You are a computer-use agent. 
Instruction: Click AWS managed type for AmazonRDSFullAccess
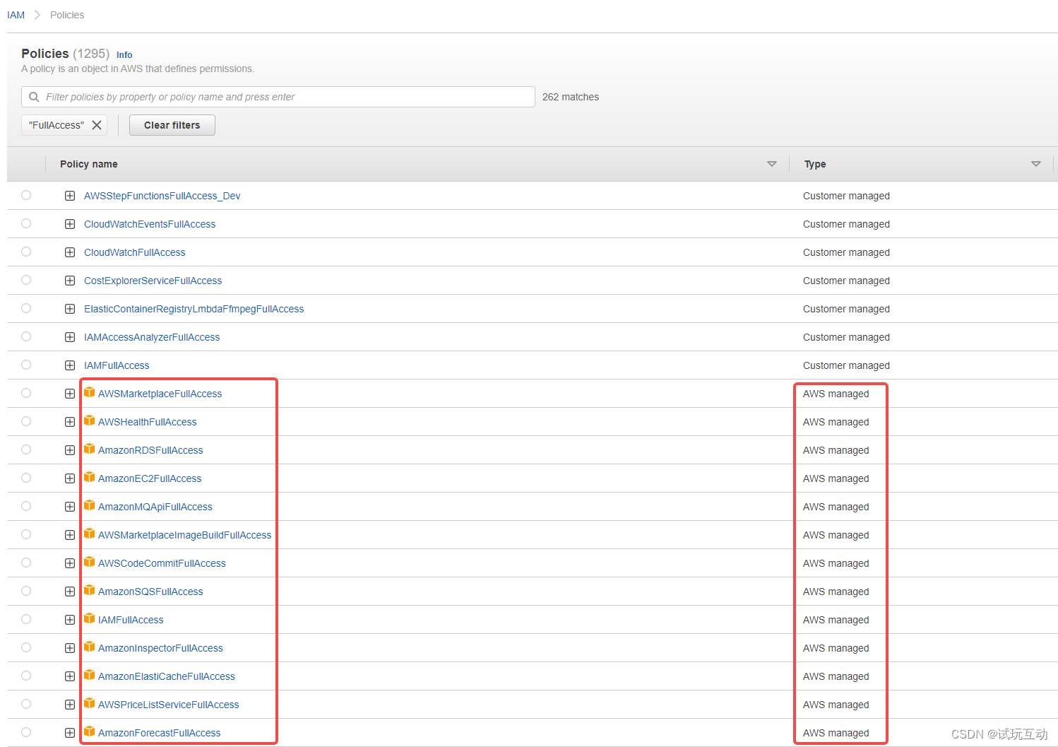836,450
